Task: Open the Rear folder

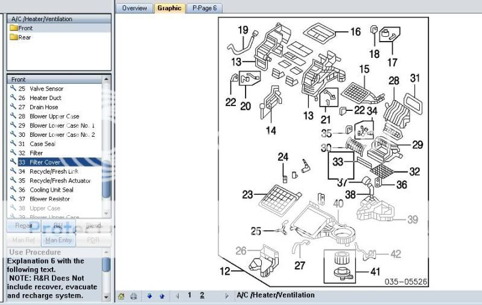Action: click(24, 37)
